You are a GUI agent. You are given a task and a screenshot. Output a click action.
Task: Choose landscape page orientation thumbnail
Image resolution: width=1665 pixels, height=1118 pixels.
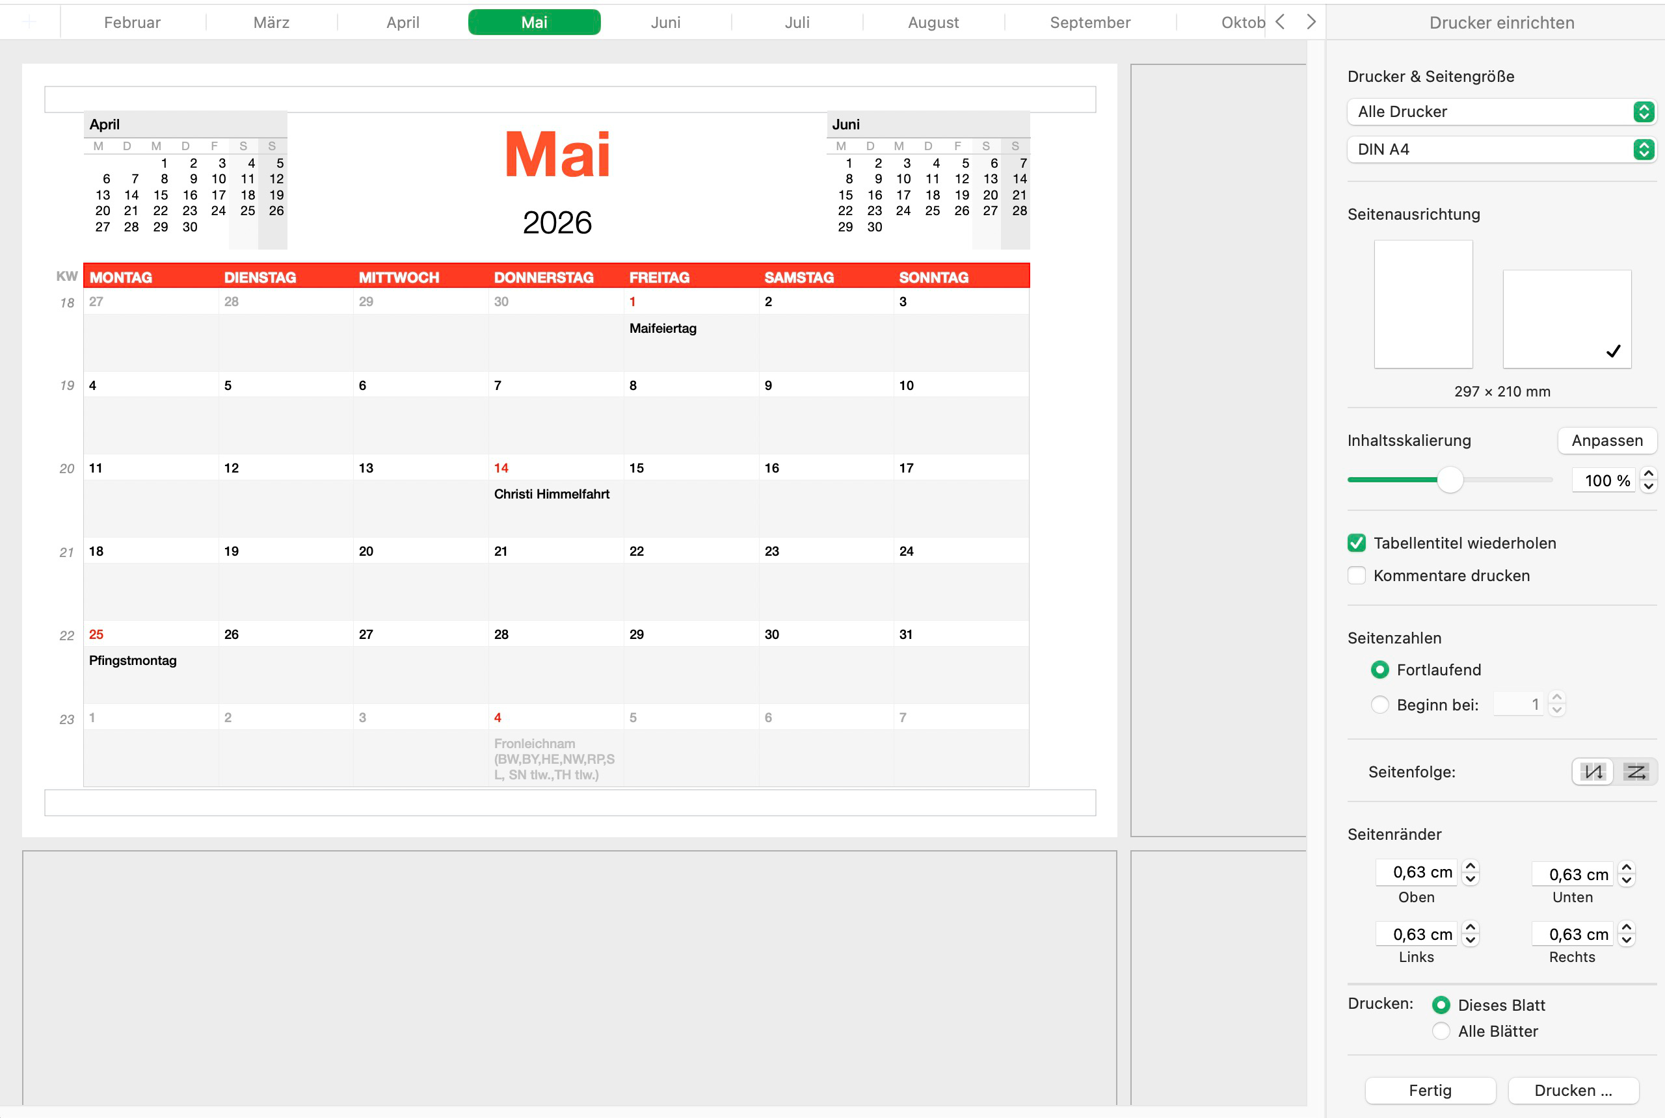click(x=1566, y=318)
